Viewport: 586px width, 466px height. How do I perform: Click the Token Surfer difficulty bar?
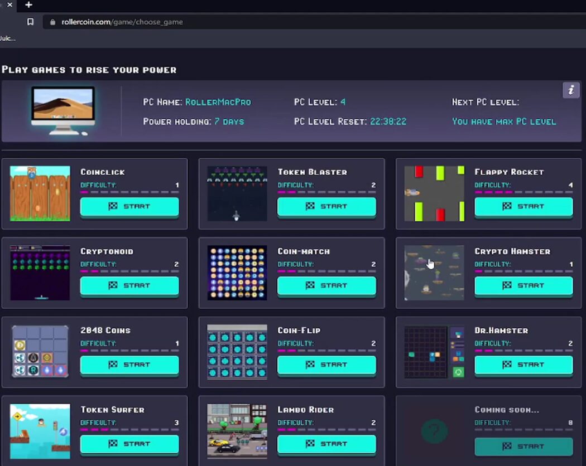[x=129, y=429]
